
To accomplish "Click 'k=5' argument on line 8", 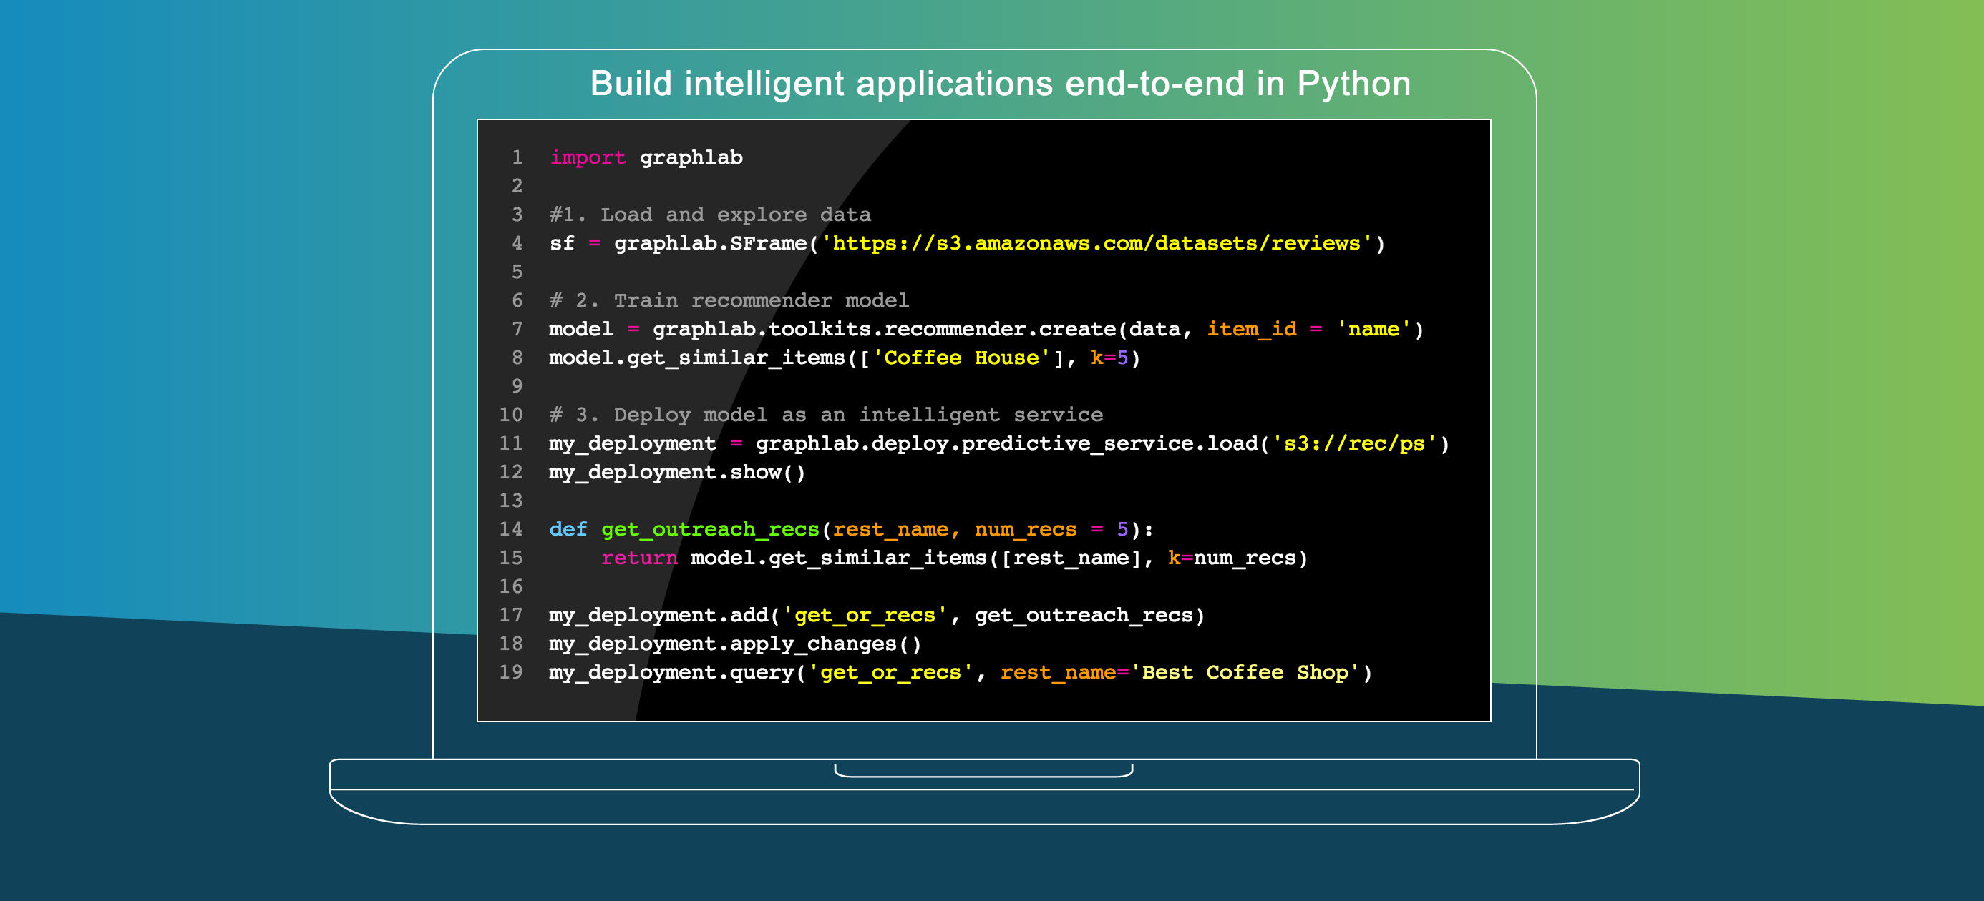I will (1110, 358).
